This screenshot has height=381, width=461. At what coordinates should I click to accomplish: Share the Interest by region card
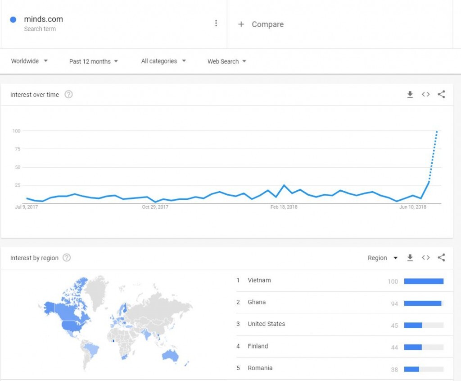[441, 257]
